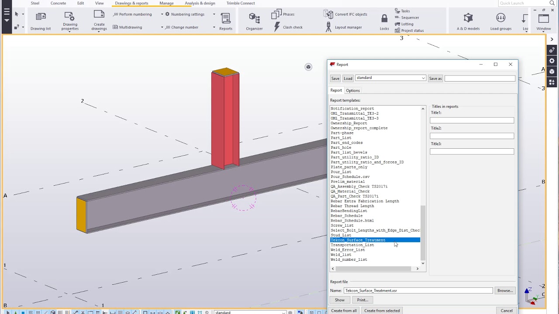This screenshot has height=314, width=559.
Task: Open A & D models
Action: point(468,21)
